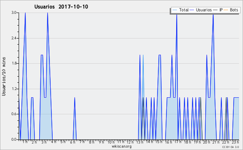
Task: Click the '11 h' x-axis label
Action: [121, 142]
